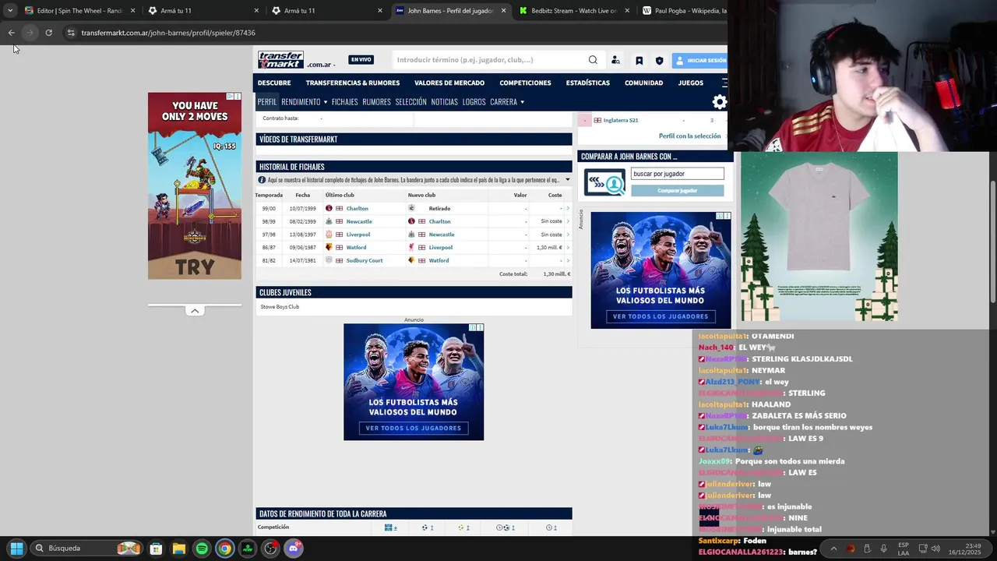The image size is (997, 561).
Task: Click the Transfermarkt search term field
Action: point(489,60)
